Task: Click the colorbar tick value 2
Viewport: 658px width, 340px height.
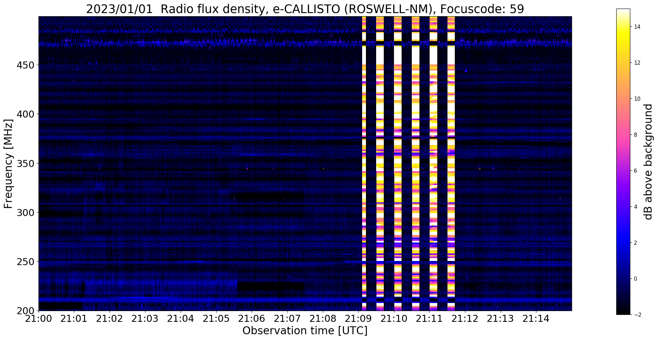Action: (x=636, y=243)
